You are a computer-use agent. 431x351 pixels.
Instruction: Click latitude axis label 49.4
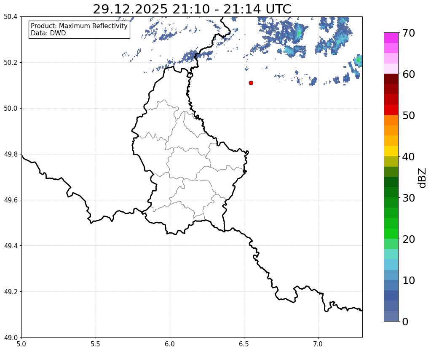[x=11, y=246]
